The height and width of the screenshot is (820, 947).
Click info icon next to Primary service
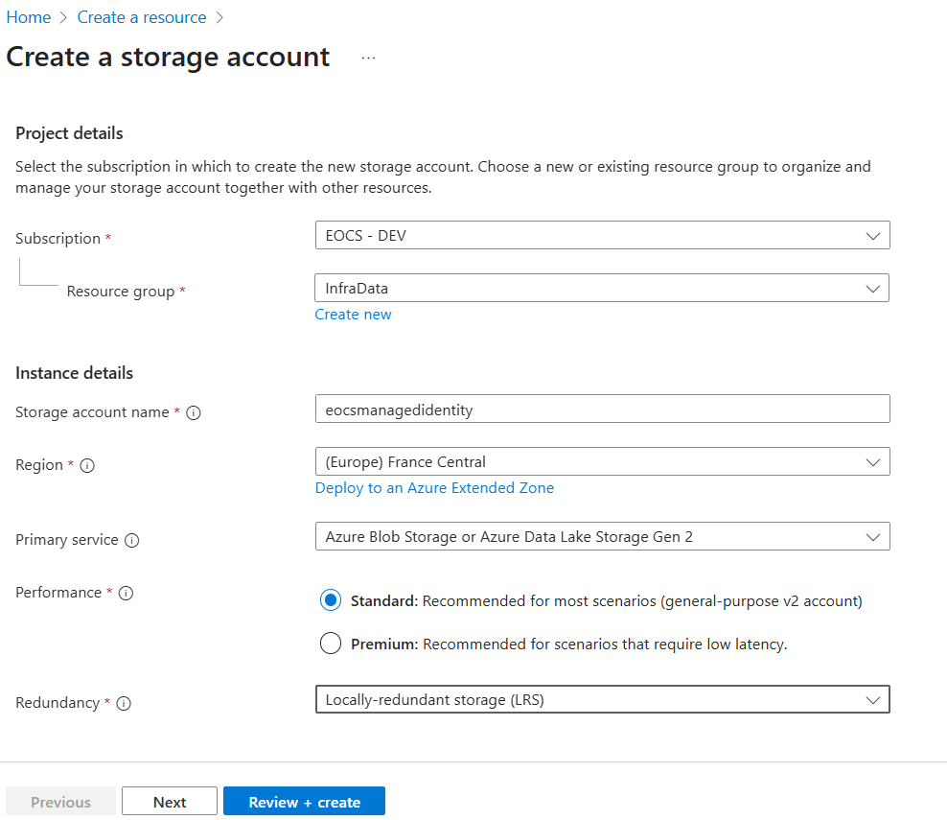131,540
